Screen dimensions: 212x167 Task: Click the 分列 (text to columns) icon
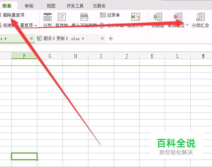click(48, 17)
